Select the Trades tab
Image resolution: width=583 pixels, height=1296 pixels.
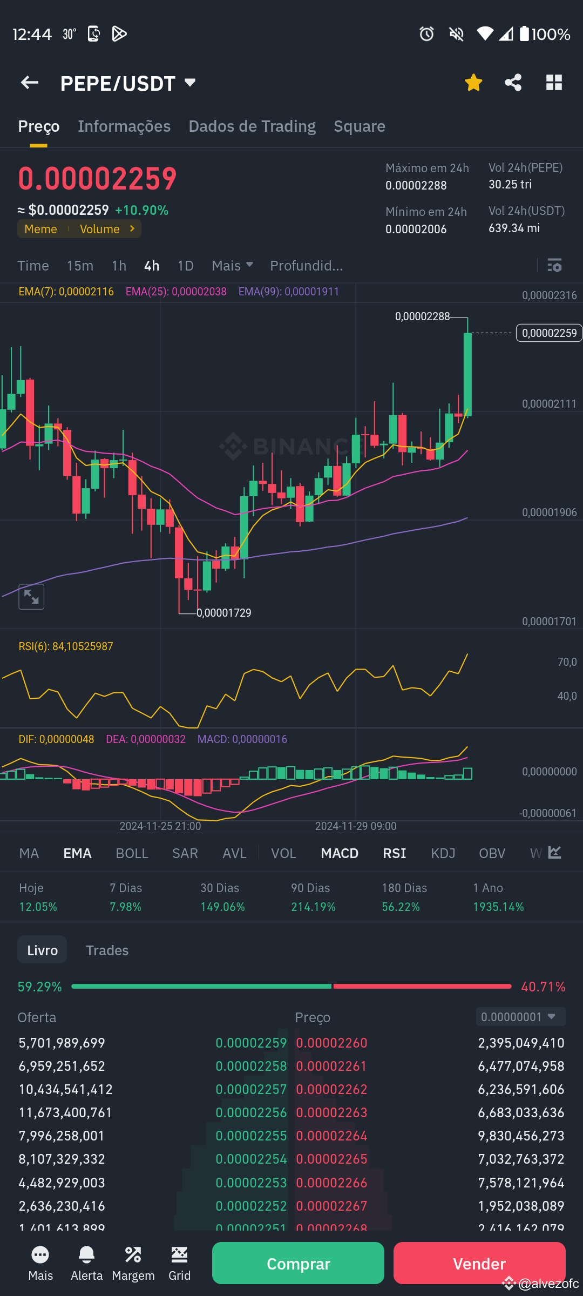(107, 950)
